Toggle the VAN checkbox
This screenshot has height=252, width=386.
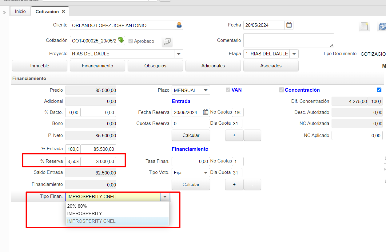pos(228,90)
